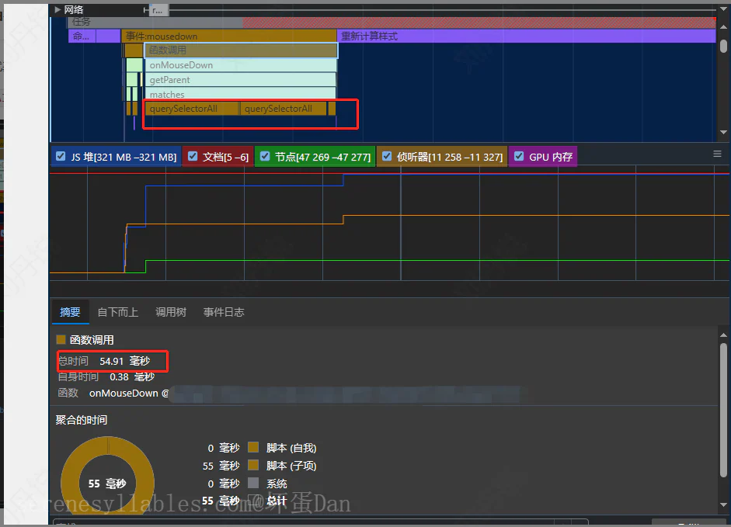Select the 命... flame bar

[82, 36]
